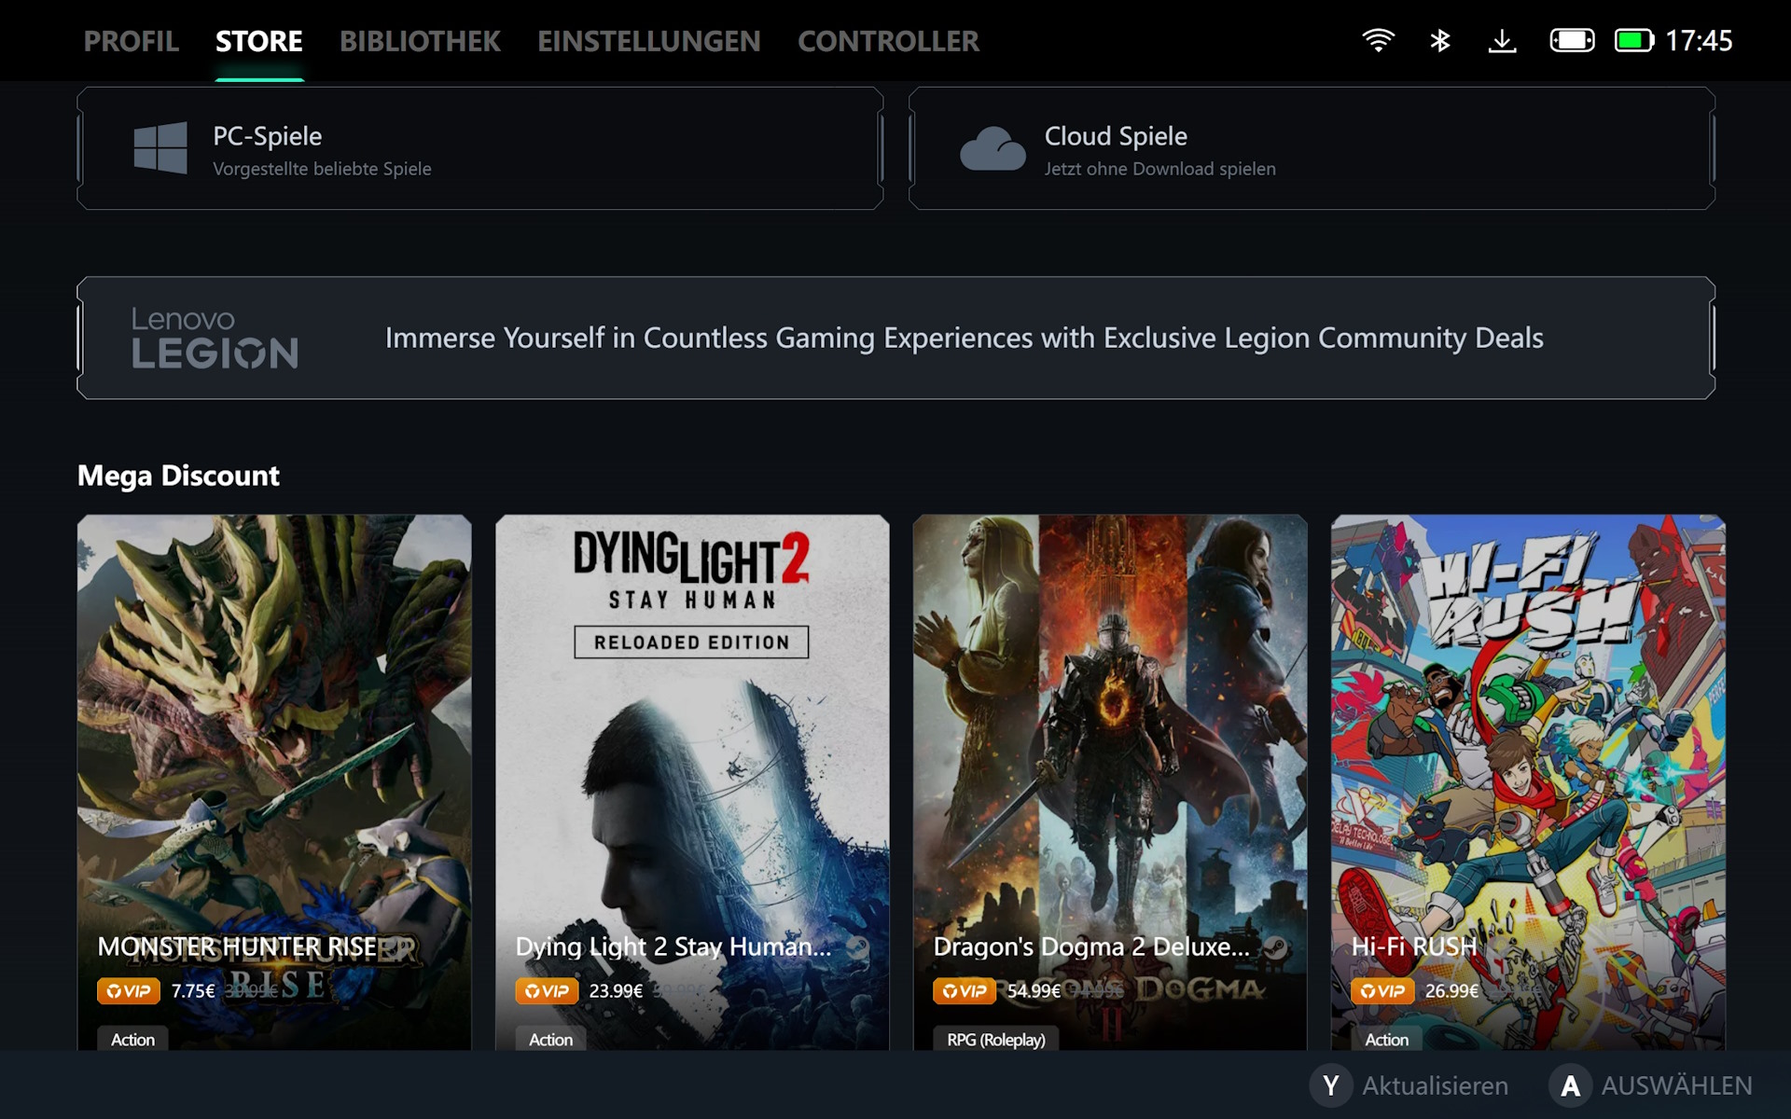The width and height of the screenshot is (1791, 1119).
Task: Click the clock showing 17:45
Action: (x=1699, y=40)
